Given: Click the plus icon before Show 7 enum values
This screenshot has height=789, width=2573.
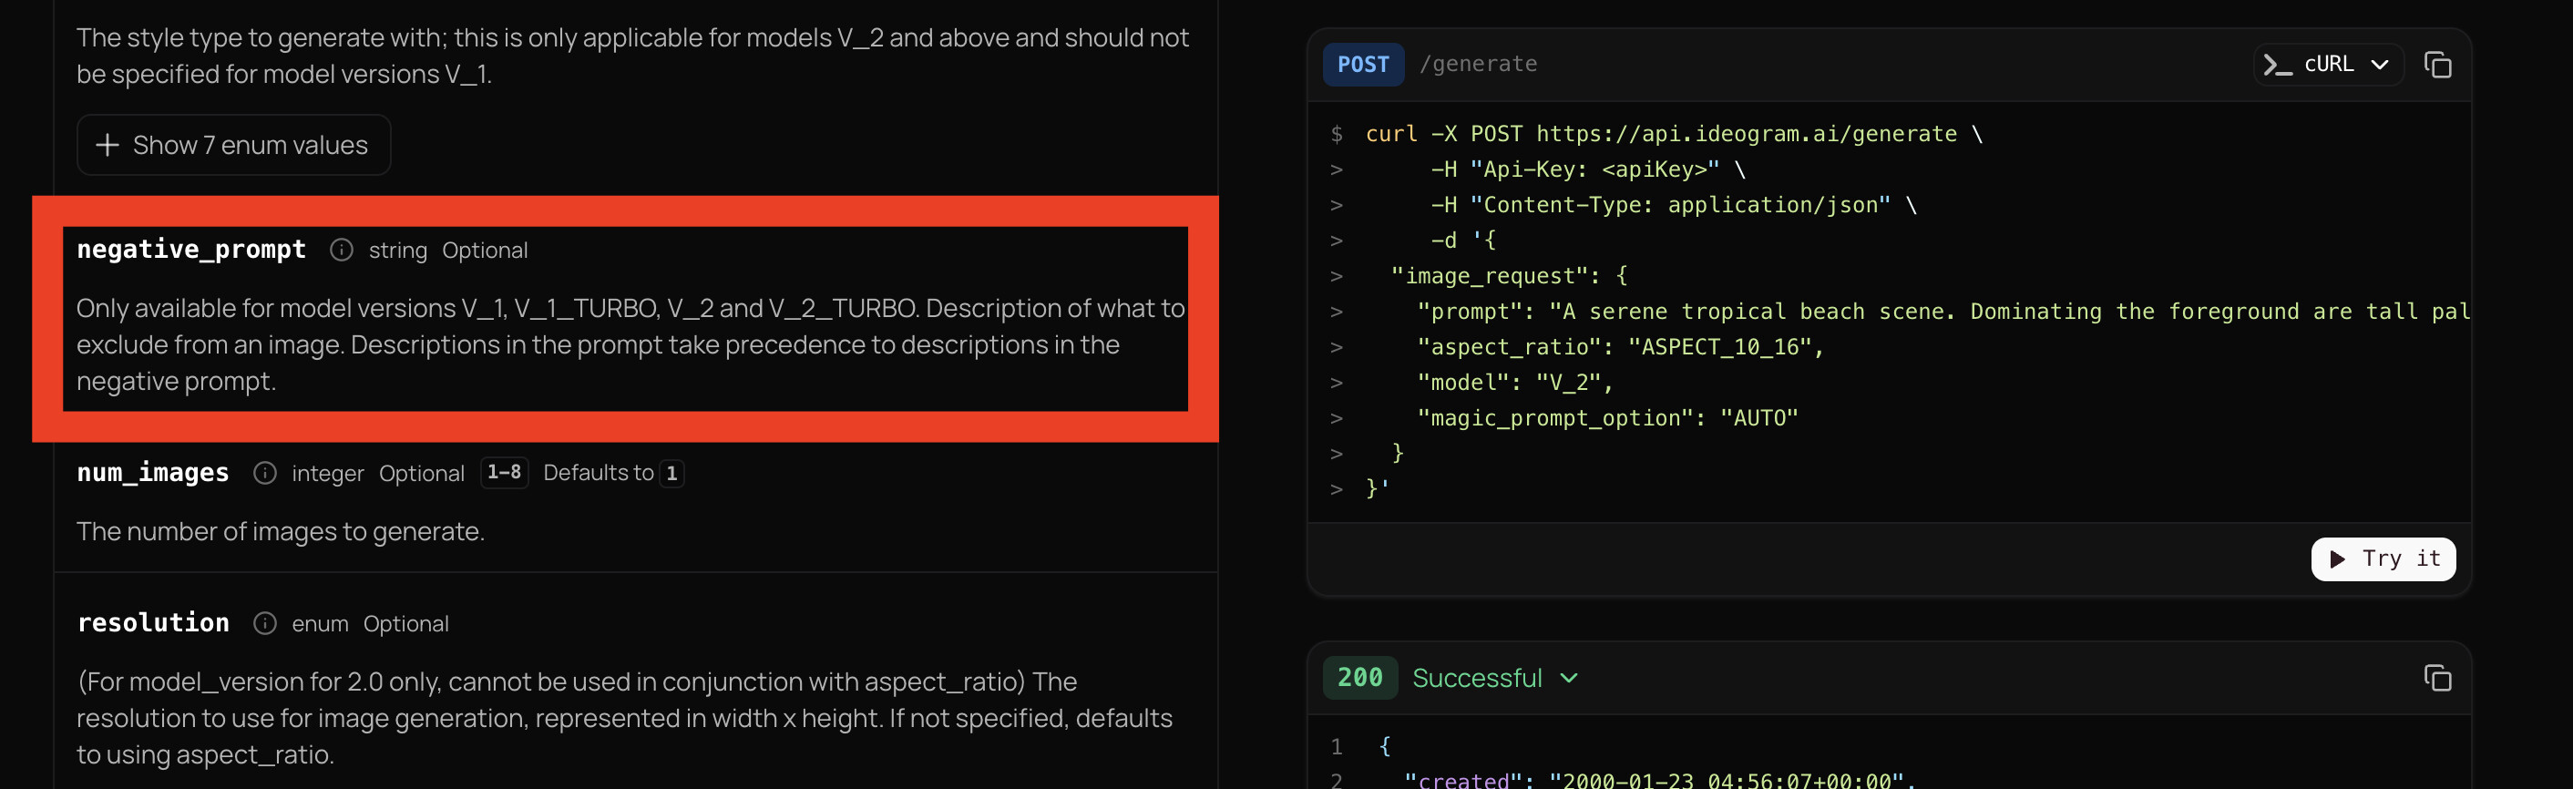Looking at the screenshot, I should point(107,146).
